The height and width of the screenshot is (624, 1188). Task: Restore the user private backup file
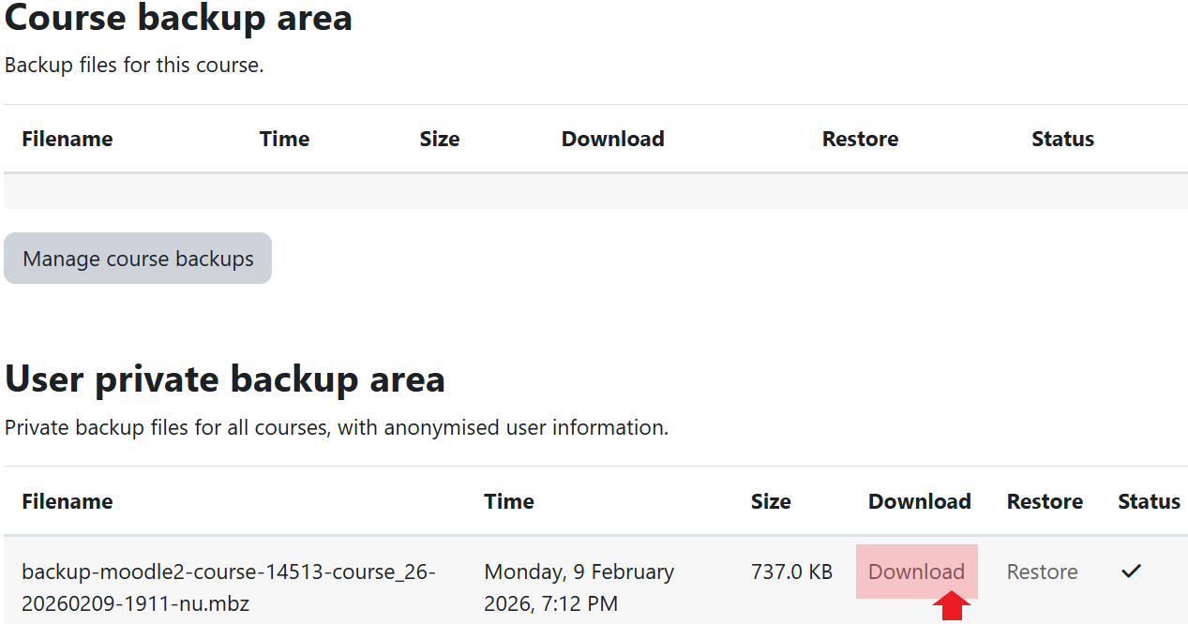pyautogui.click(x=1042, y=571)
